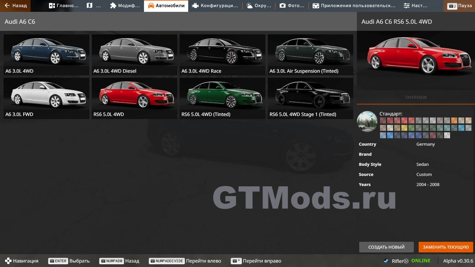The width and height of the screenshot is (475, 267).
Task: Click the Sedan body style value
Action: [422, 164]
